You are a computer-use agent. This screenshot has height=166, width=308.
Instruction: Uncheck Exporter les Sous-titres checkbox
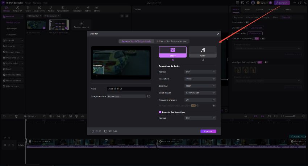(x=160, y=112)
